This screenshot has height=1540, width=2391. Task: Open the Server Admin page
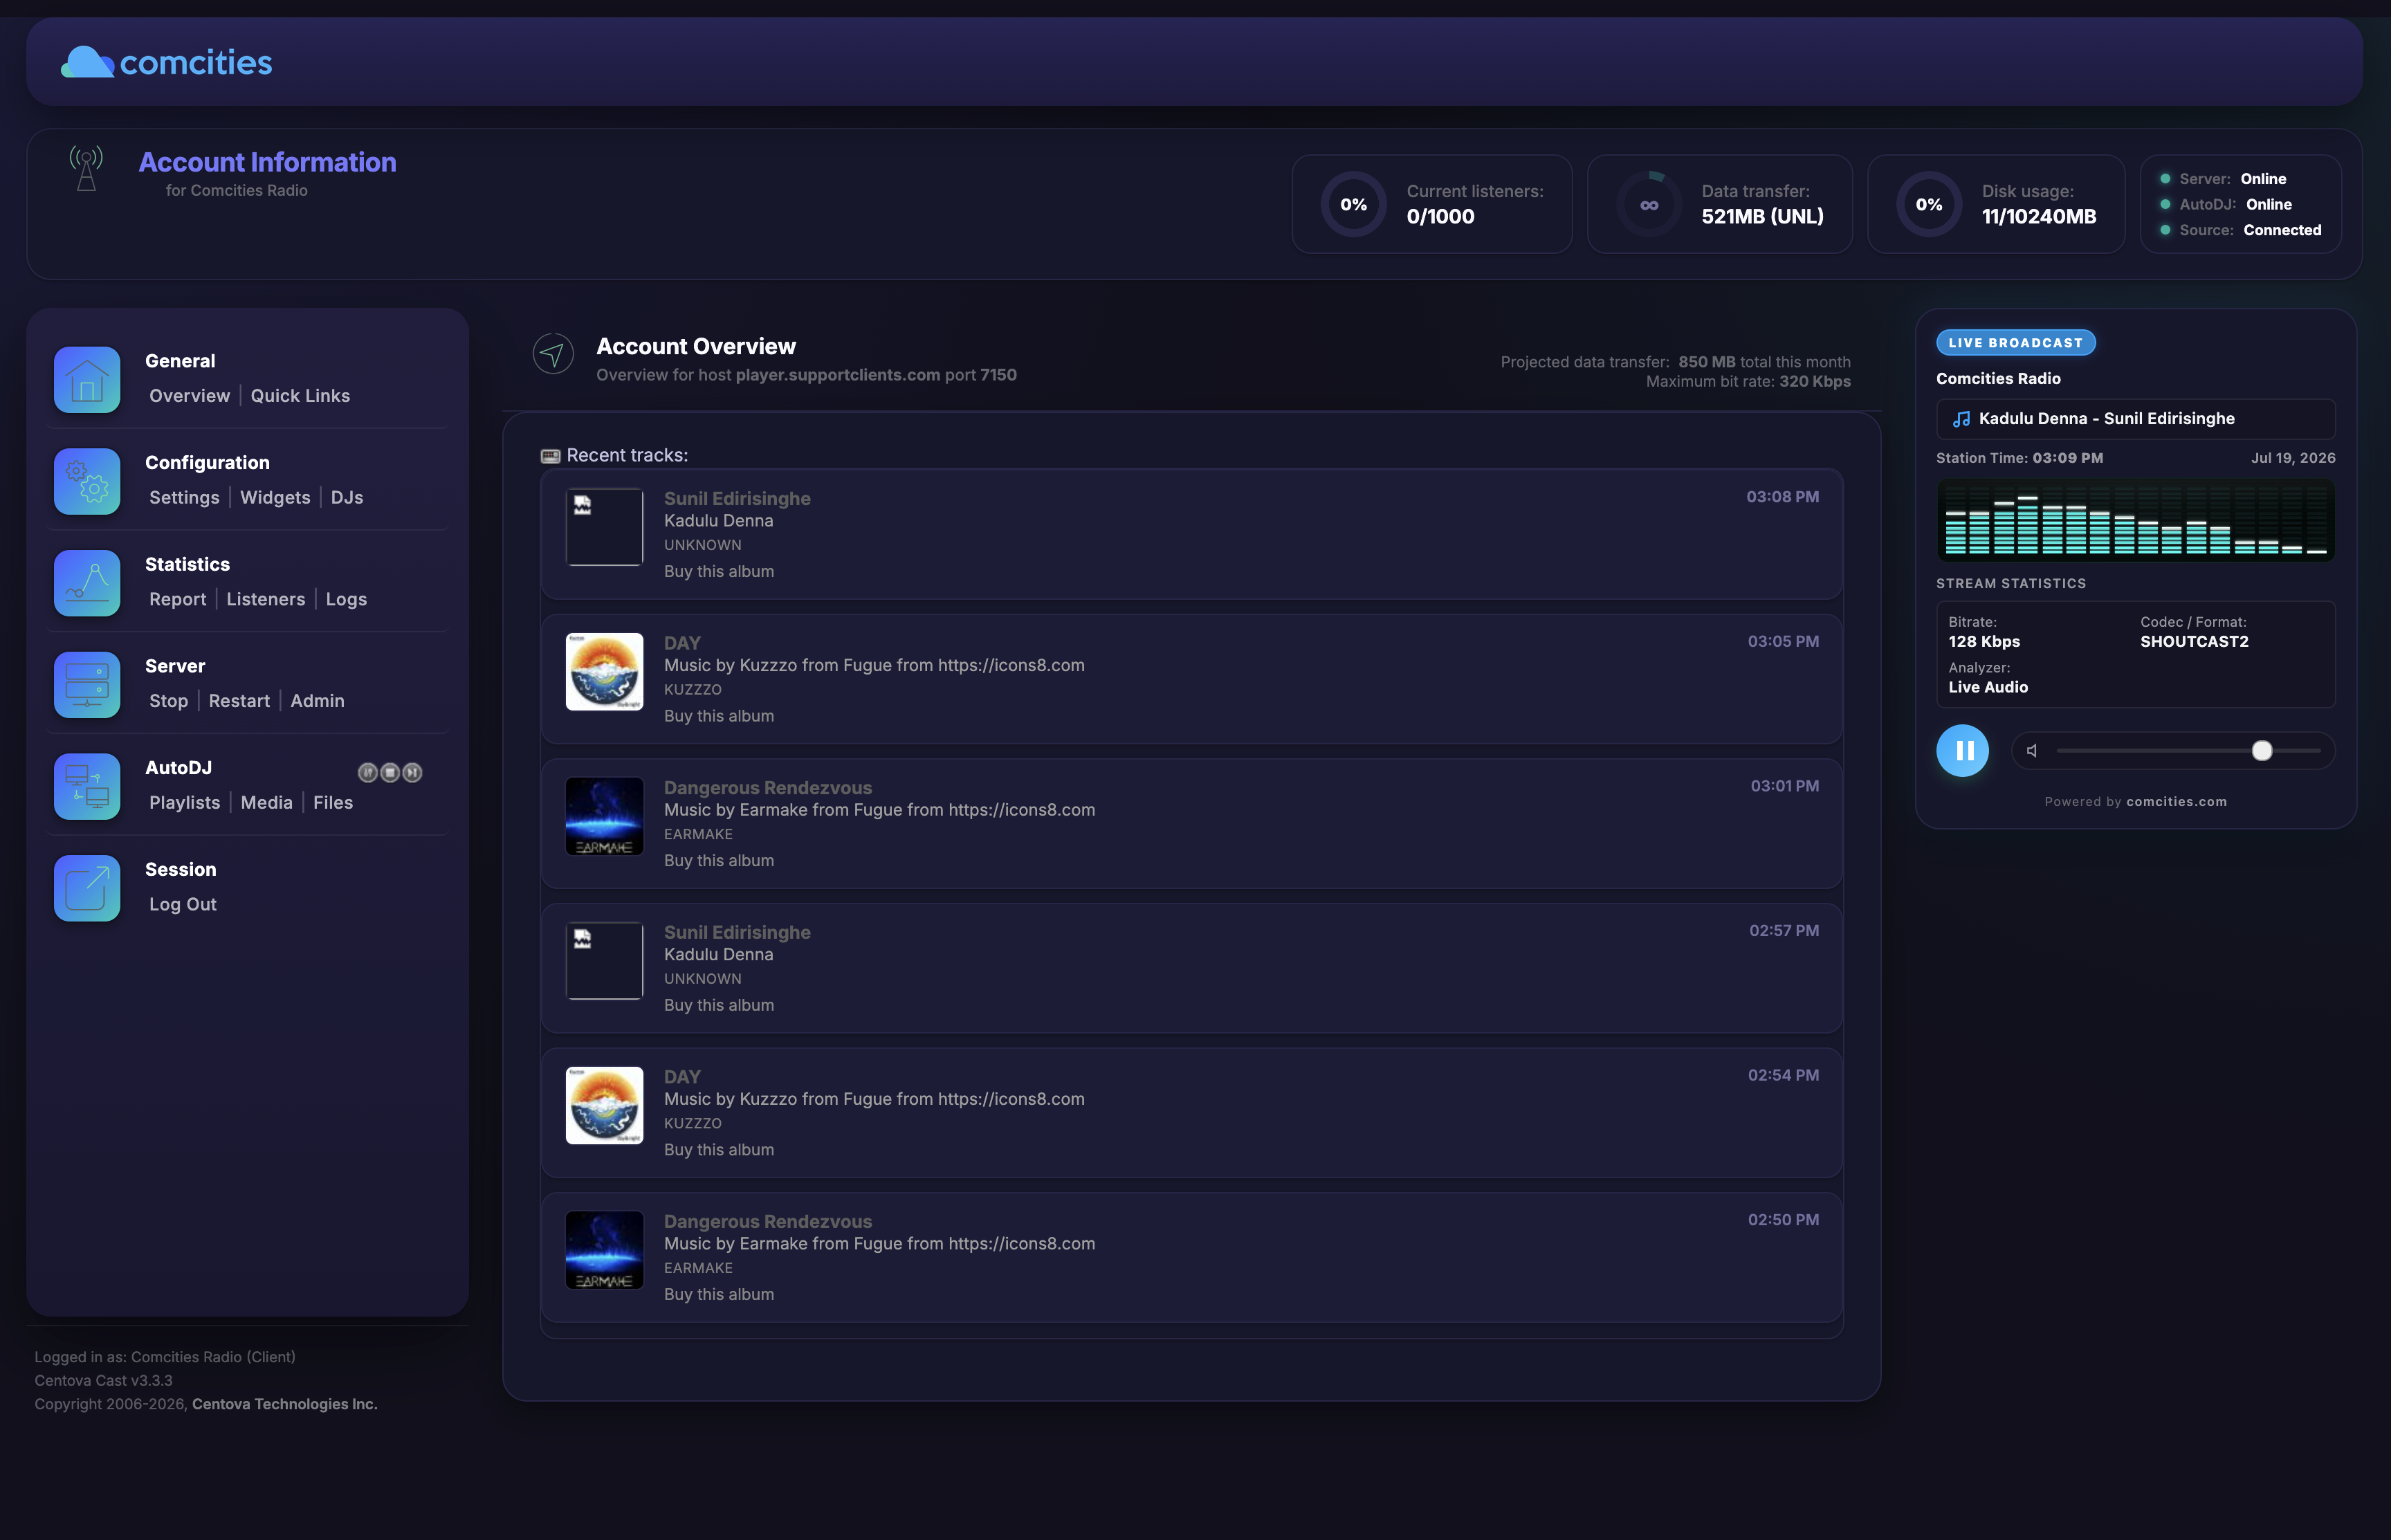coord(317,701)
